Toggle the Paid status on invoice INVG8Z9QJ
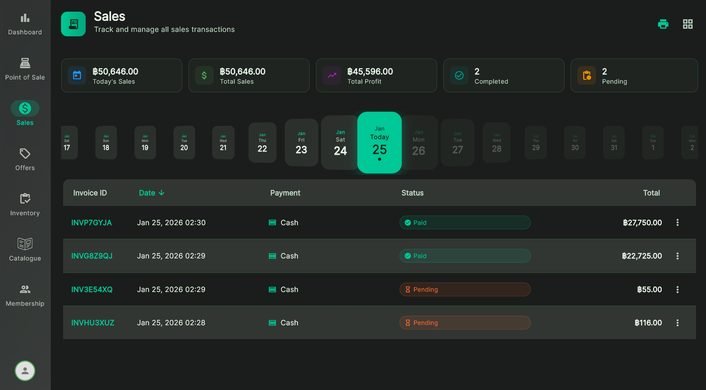 pos(465,256)
